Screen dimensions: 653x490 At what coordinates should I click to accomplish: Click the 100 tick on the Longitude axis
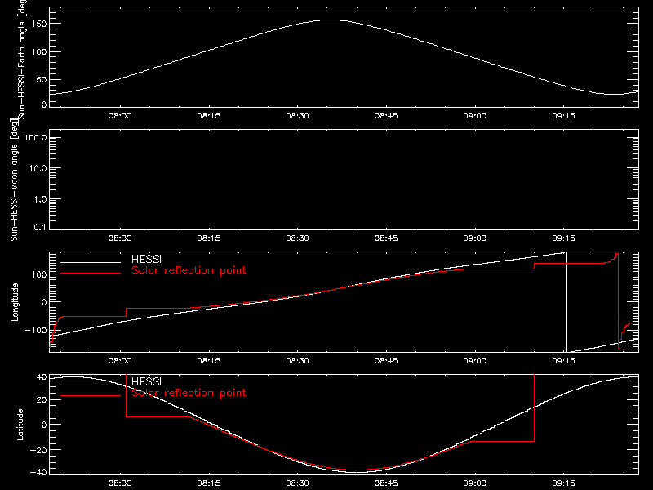[x=40, y=274]
